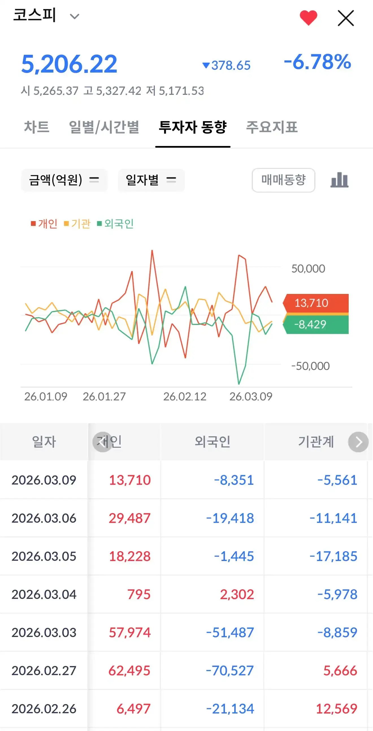373x731 pixels.
Task: Toggle the 개인 red legend series
Action: tap(44, 224)
